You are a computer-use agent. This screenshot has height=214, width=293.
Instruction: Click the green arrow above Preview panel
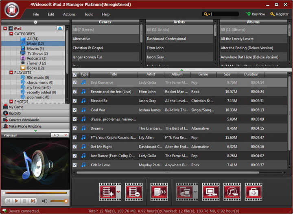(x=35, y=131)
